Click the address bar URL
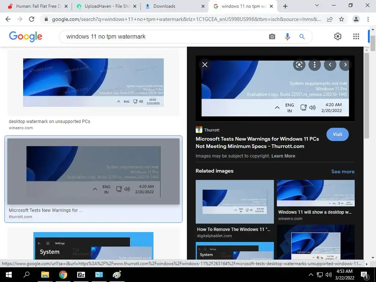The height and width of the screenshot is (282, 376). pos(186,19)
